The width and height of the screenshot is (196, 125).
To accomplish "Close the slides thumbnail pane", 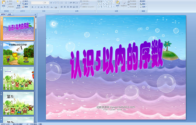I will [x=35, y=14].
